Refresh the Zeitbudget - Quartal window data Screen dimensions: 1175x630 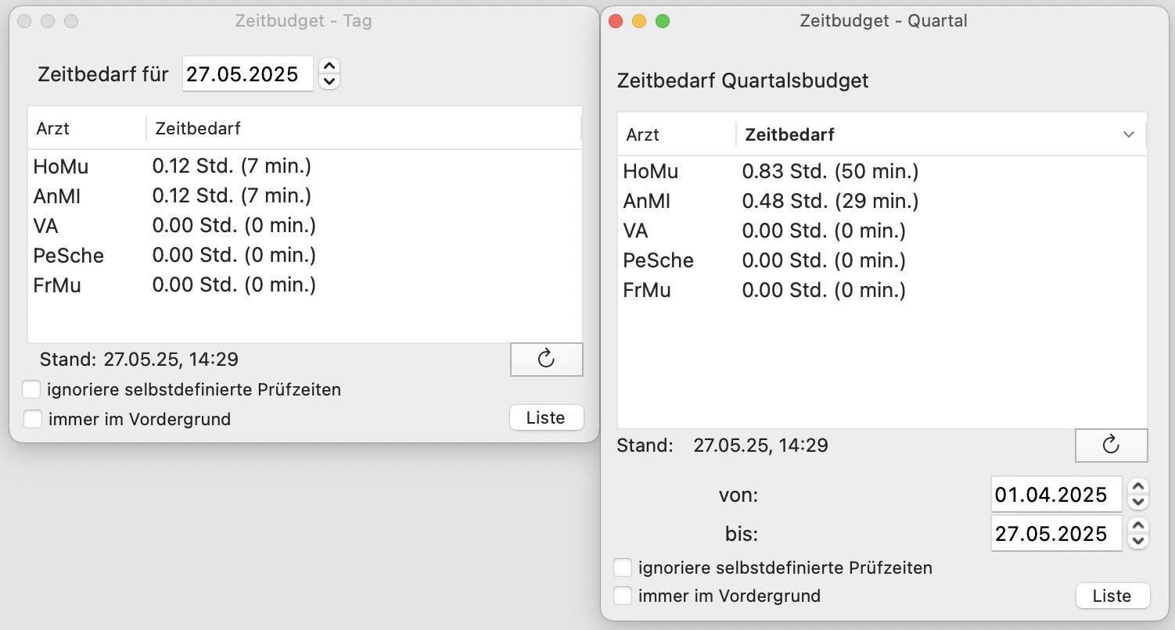click(x=1111, y=446)
